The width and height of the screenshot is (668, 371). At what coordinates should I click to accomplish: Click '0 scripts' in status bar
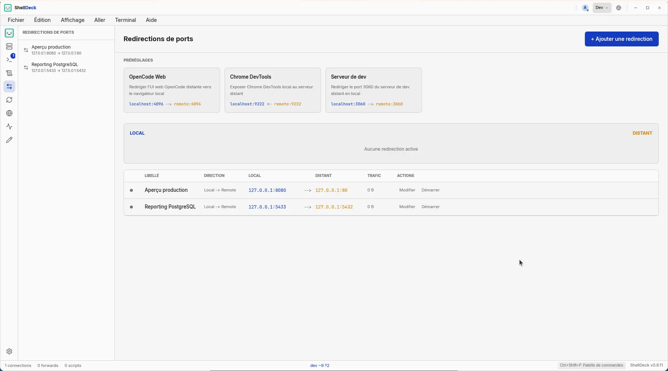click(x=73, y=365)
